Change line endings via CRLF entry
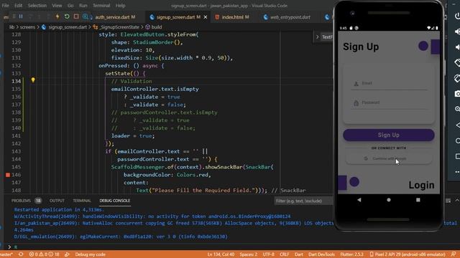 click(x=285, y=254)
